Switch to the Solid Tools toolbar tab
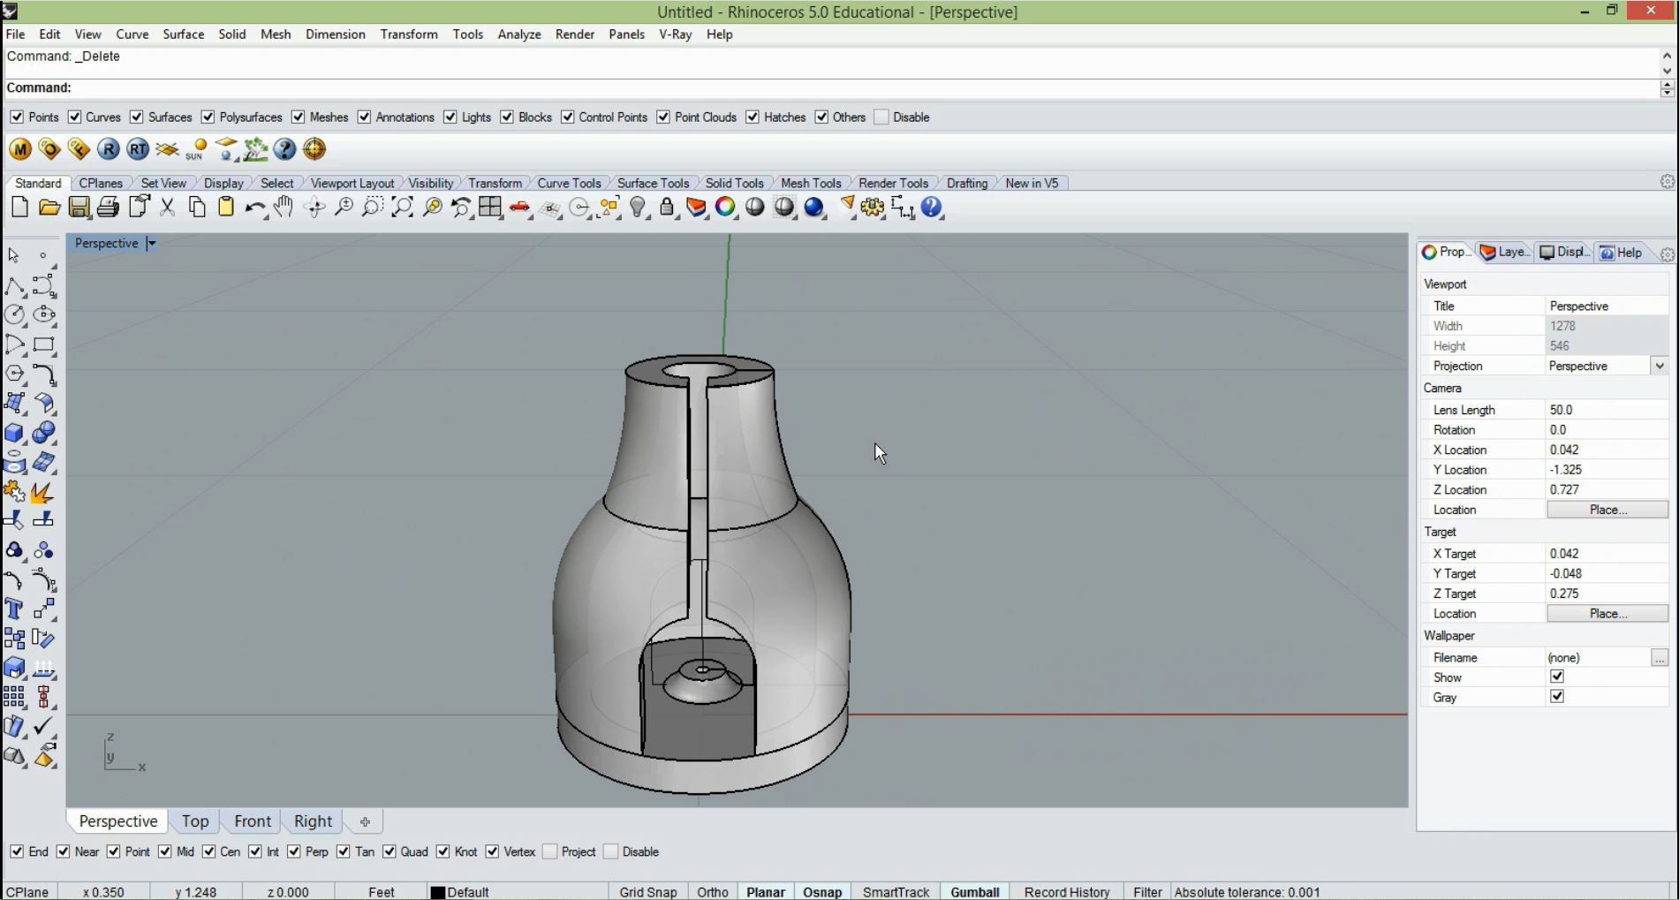Screen dimensions: 1679x900 point(734,183)
